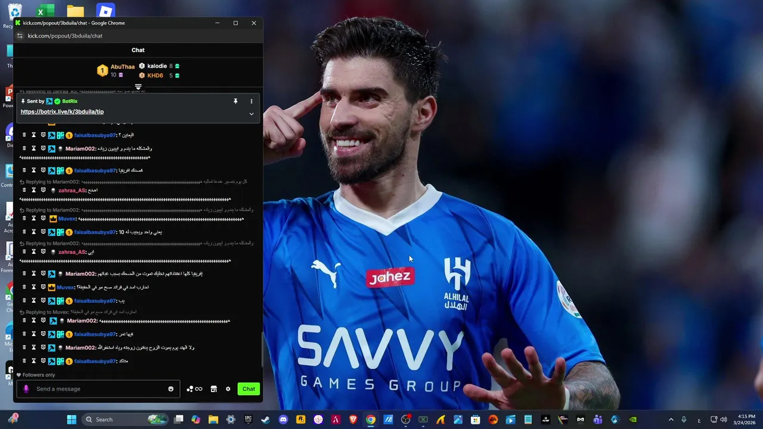763x429 pixels.
Task: Open NVIDIA app from the taskbar
Action: (633, 419)
